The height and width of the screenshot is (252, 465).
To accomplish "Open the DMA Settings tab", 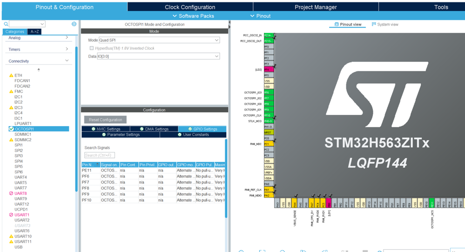I will click(154, 129).
